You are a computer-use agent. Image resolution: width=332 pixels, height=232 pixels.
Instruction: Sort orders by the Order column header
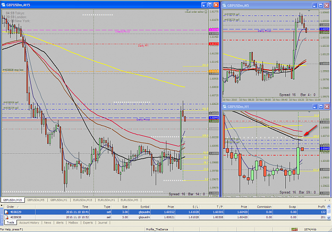pyautogui.click(x=19, y=207)
